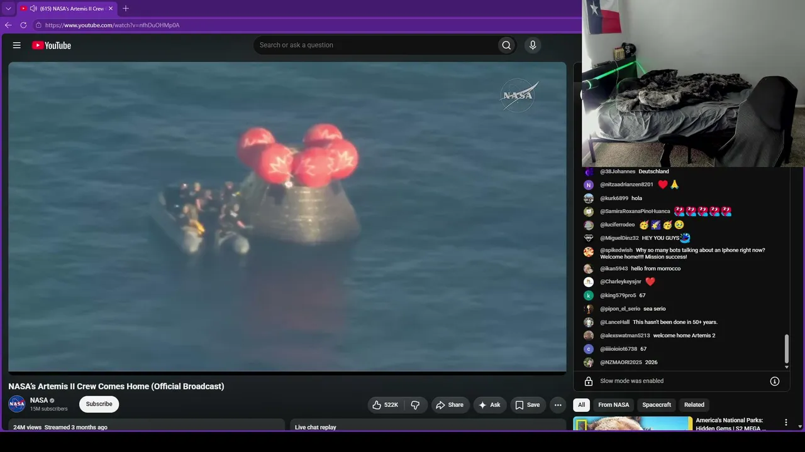Image resolution: width=805 pixels, height=452 pixels.
Task: Reload the YouTube page
Action: [23, 25]
